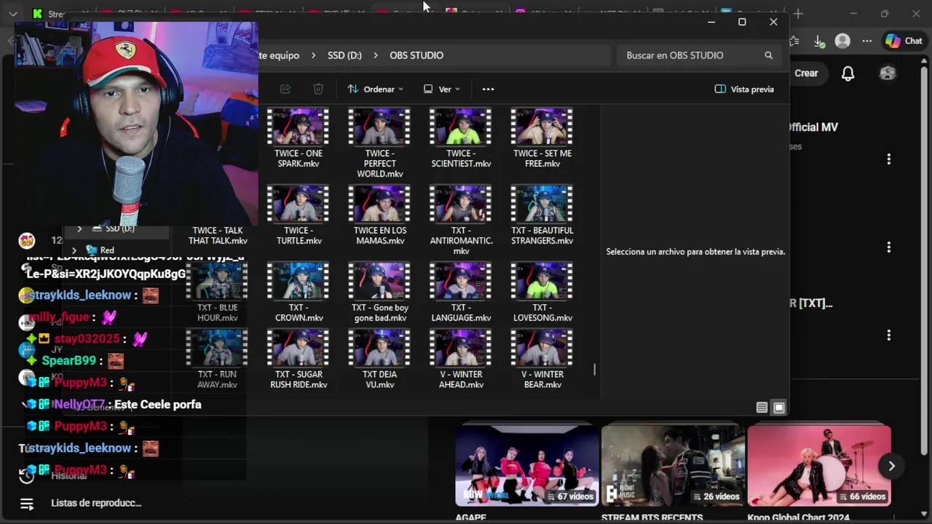
Task: Open STREAM BTS RECENTS playlist thumbnail
Action: [673, 466]
